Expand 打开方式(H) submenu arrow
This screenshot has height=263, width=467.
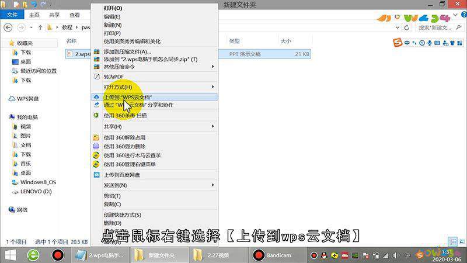[212, 86]
